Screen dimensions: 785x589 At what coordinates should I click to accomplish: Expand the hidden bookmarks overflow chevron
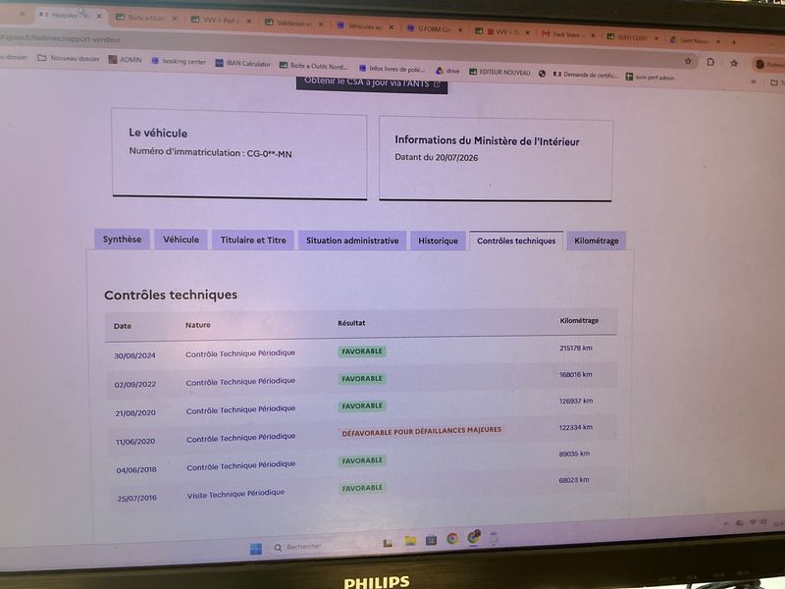coord(753,81)
